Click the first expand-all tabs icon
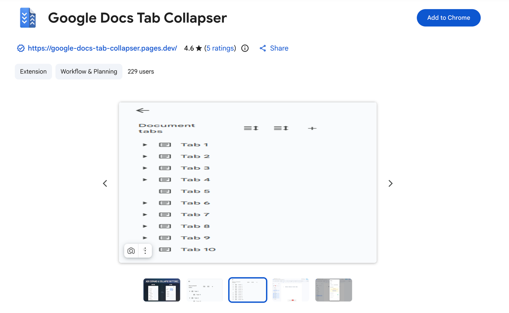509x313 pixels. click(x=251, y=128)
